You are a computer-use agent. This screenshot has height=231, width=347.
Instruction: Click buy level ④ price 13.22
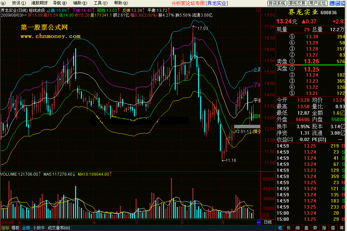[312, 87]
